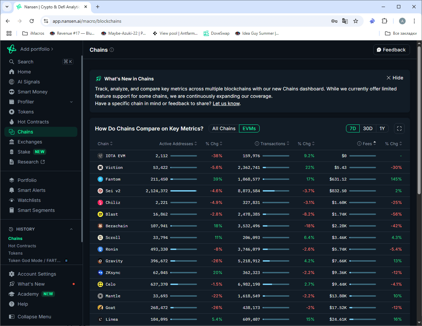Open Hot Contracts from History
The width and height of the screenshot is (422, 326).
(x=22, y=246)
